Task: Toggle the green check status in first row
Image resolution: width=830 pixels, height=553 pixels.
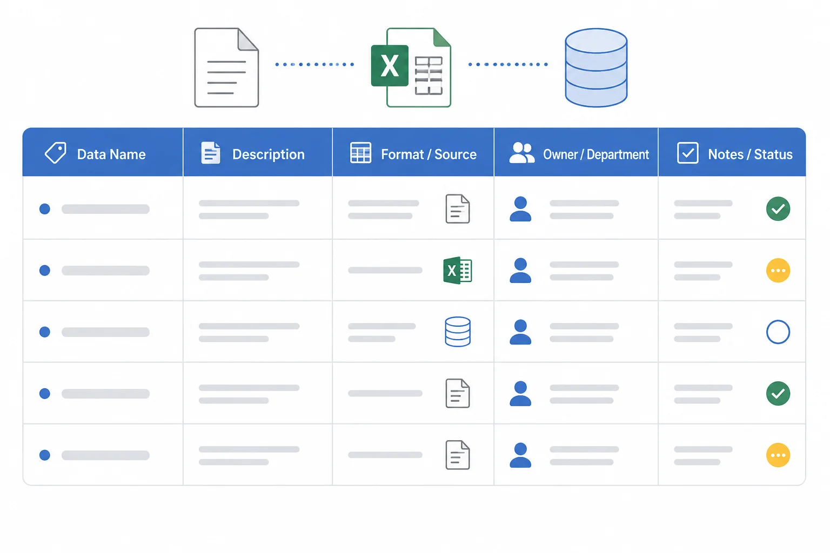Action: coord(778,209)
